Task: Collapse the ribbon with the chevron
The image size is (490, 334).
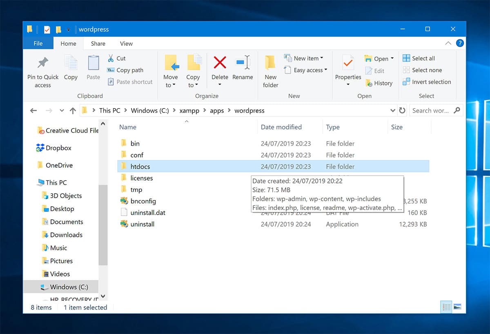Action: click(448, 43)
